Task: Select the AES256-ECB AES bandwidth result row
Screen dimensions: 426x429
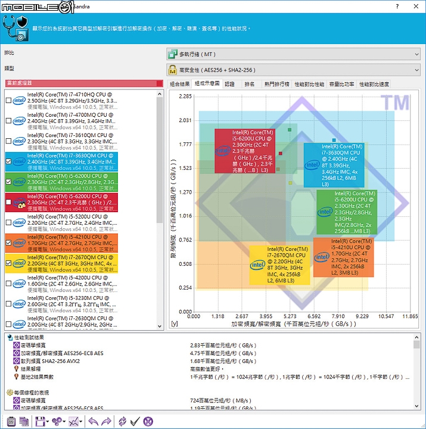Action: tap(211, 353)
